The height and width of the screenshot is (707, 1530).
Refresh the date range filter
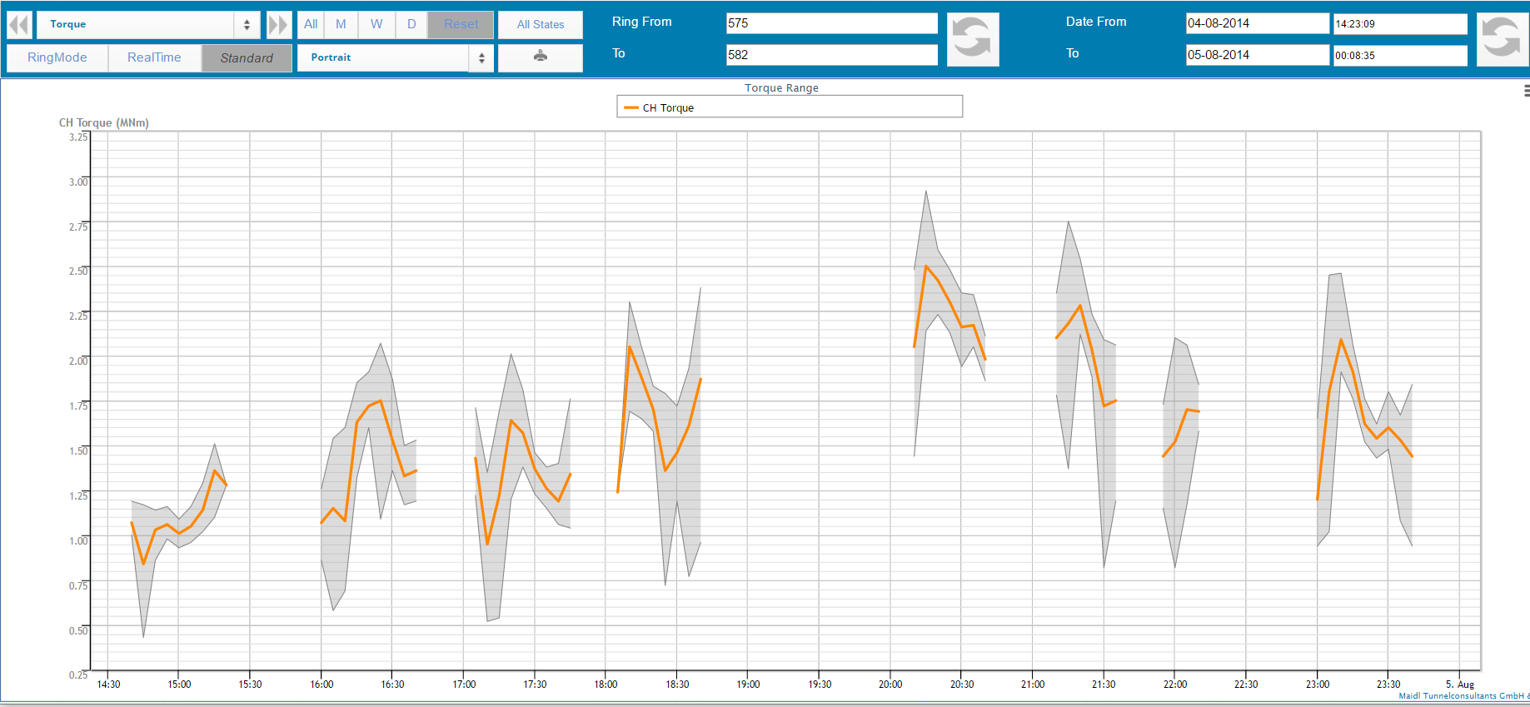[x=1502, y=39]
